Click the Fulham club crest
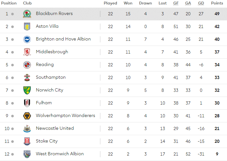The image size is (227, 161). 27,103
